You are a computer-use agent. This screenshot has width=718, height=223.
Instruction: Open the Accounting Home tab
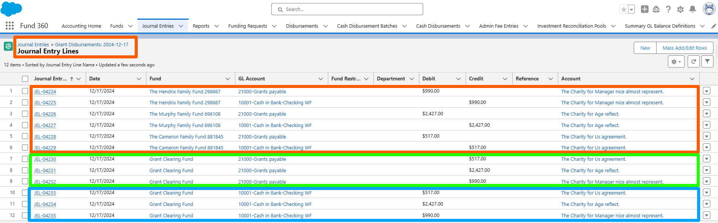[81, 26]
